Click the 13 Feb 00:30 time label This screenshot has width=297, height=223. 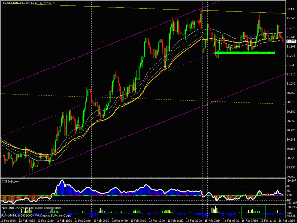(x=101, y=221)
